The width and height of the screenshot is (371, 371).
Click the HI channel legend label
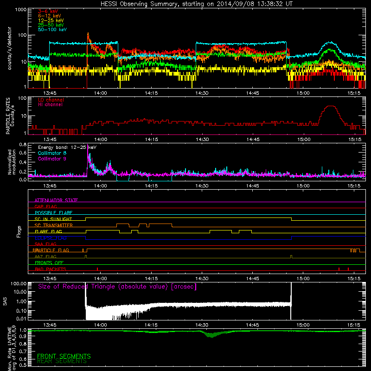[x=51, y=105]
